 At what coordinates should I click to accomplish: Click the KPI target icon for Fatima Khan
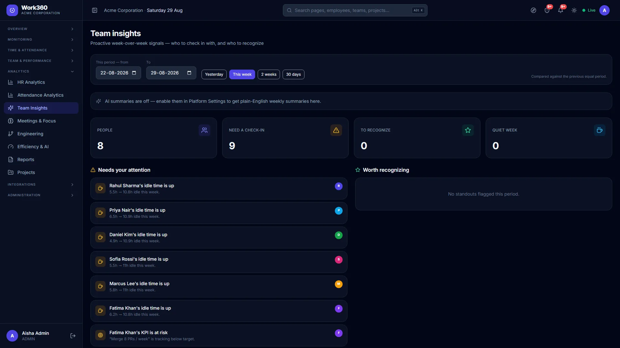(100, 335)
